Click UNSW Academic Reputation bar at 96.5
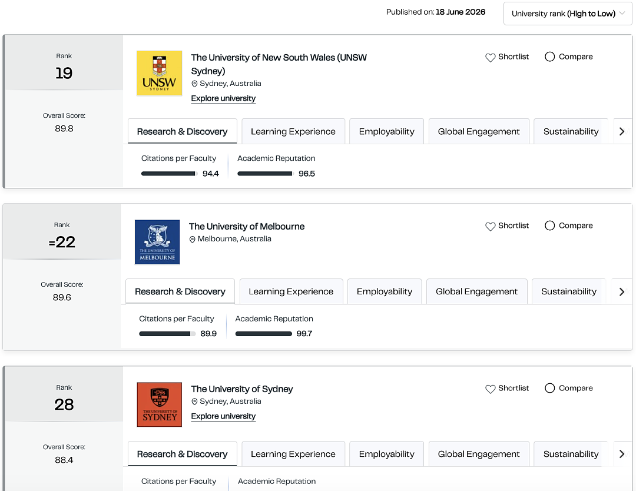This screenshot has height=491, width=636. click(265, 174)
